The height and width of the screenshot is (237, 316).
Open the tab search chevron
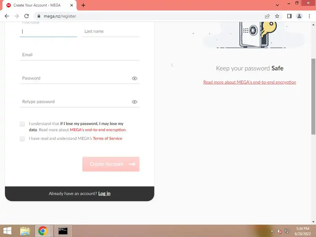click(x=277, y=5)
